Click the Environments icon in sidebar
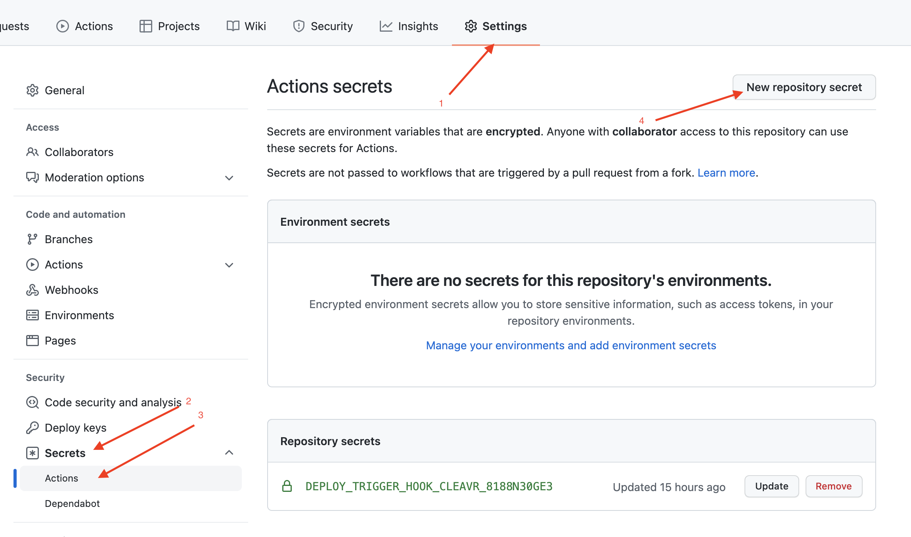This screenshot has width=911, height=537. click(33, 315)
